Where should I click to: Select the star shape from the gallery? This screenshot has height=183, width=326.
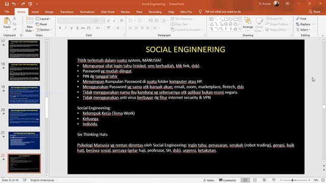(235, 29)
